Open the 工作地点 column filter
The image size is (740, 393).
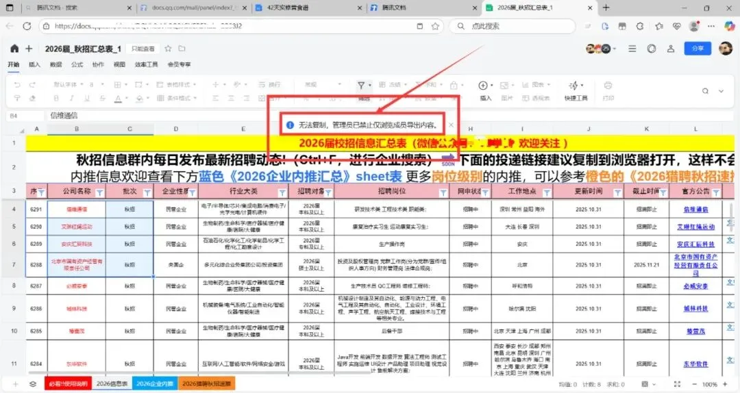pos(547,192)
